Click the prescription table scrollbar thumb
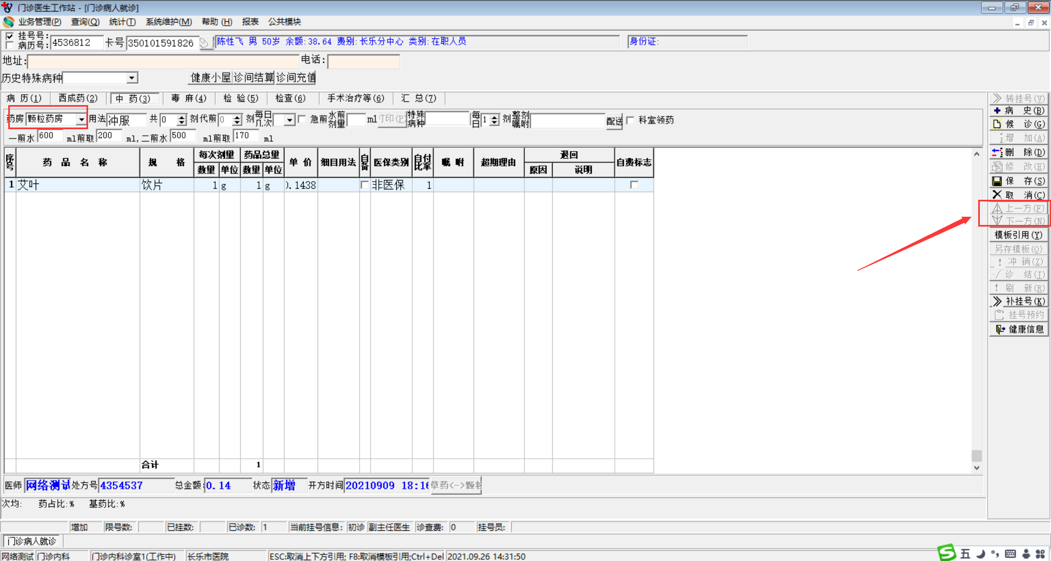The image size is (1051, 561). (x=977, y=455)
